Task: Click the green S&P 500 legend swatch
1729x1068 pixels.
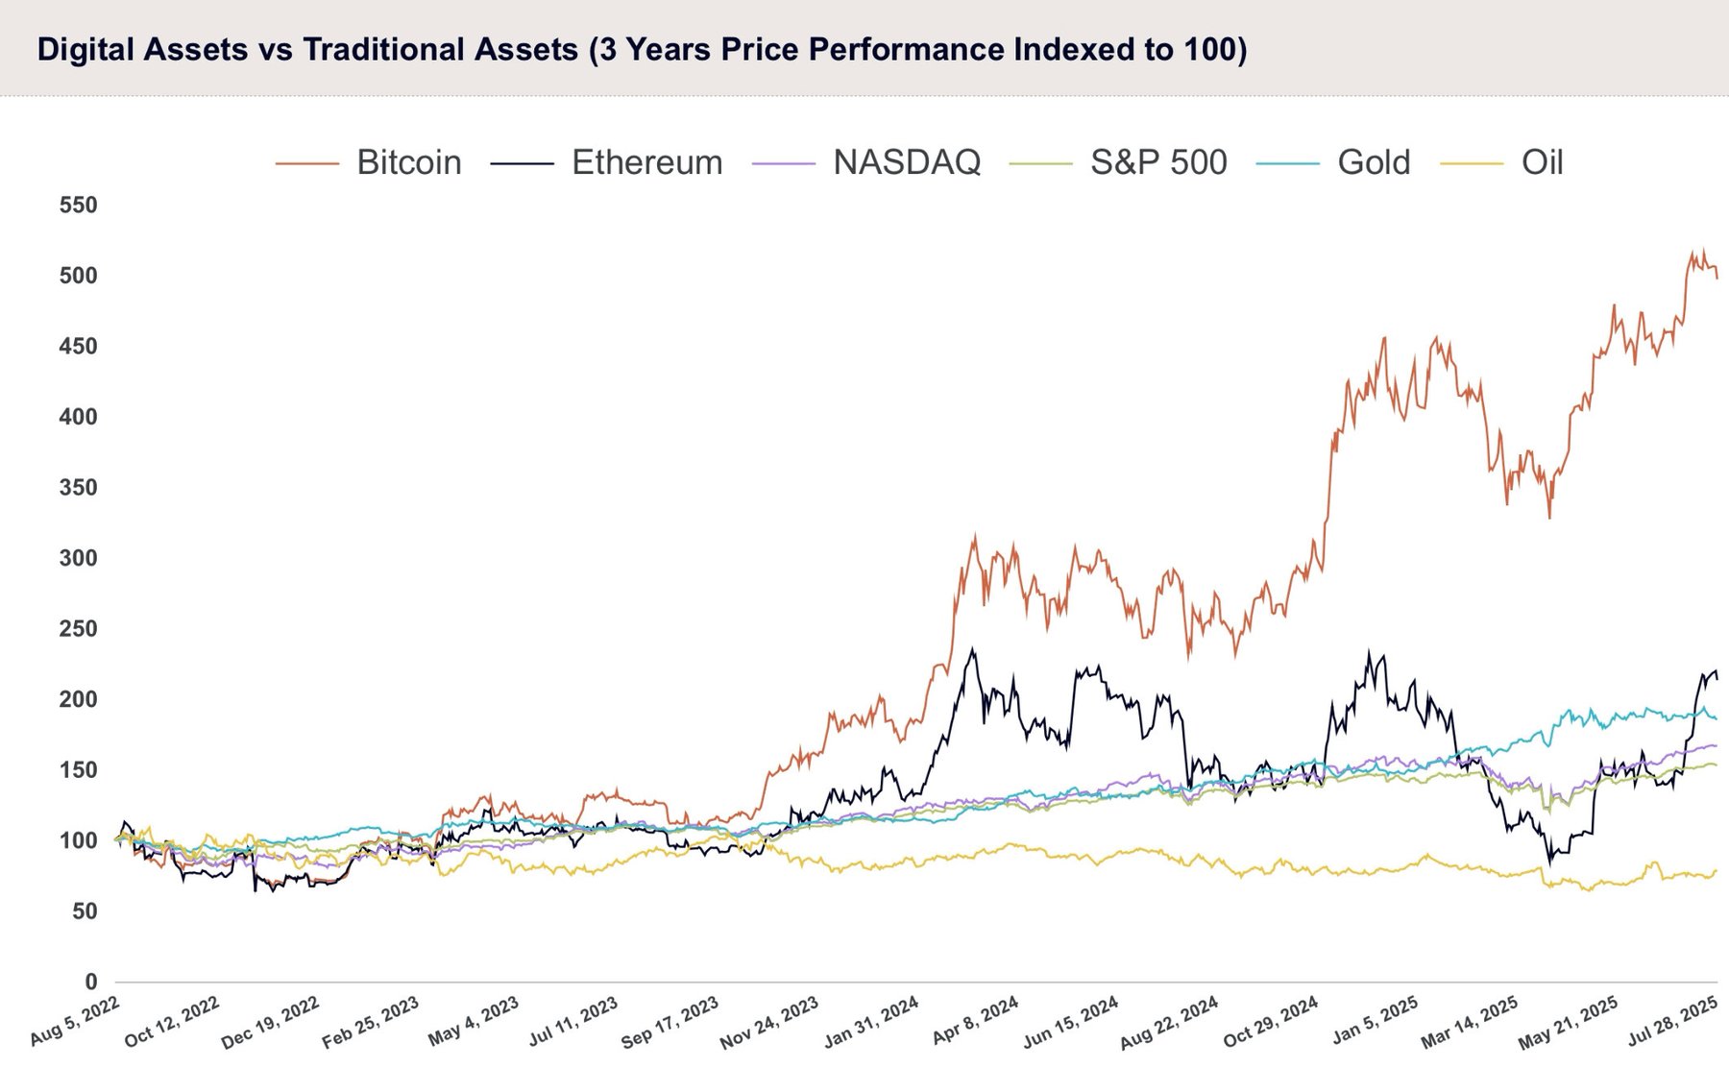Action: 1041,164
